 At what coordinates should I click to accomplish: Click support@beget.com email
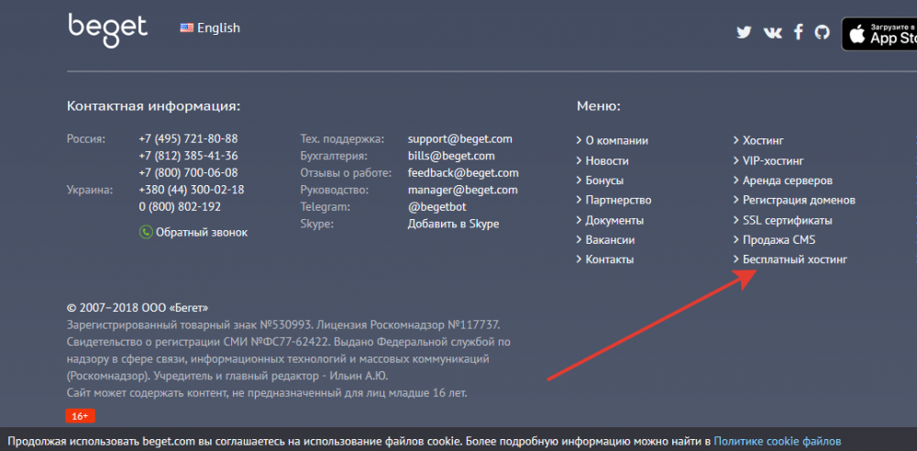click(459, 139)
